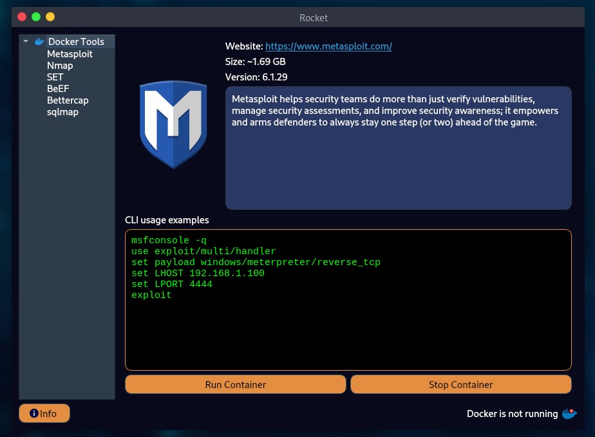The width and height of the screenshot is (595, 437).
Task: Click the Rocket window title
Action: point(314,18)
